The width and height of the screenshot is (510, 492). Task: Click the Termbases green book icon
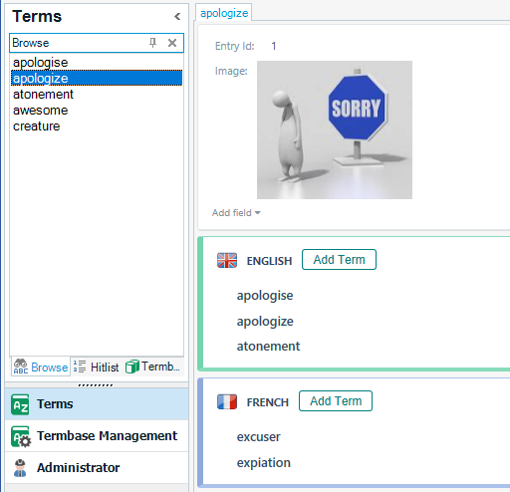click(x=132, y=367)
